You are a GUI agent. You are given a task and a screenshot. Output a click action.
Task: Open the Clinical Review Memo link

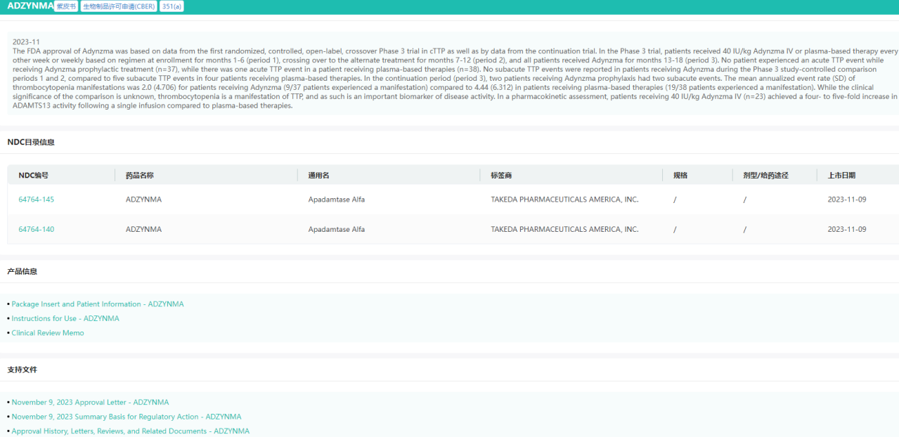48,333
